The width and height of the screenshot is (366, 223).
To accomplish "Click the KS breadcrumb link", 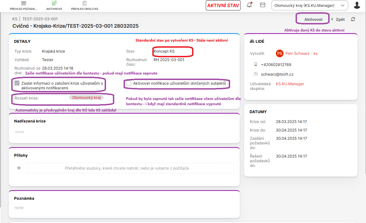I will [15, 19].
